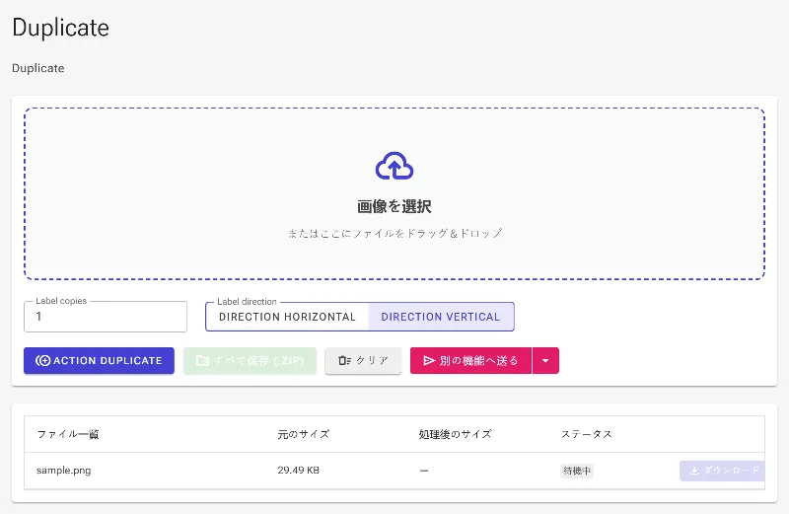Click the 画像を選択 upload heading
Viewport: 789px width, 514px height.
[x=394, y=206]
